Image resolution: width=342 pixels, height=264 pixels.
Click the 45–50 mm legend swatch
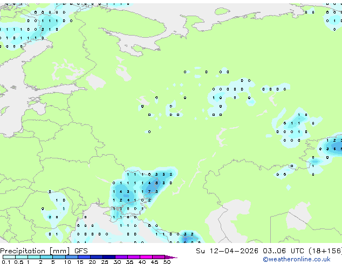(x=159, y=257)
